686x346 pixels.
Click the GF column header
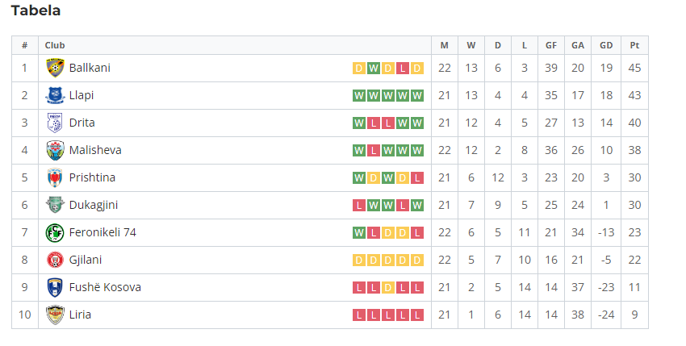(x=551, y=45)
